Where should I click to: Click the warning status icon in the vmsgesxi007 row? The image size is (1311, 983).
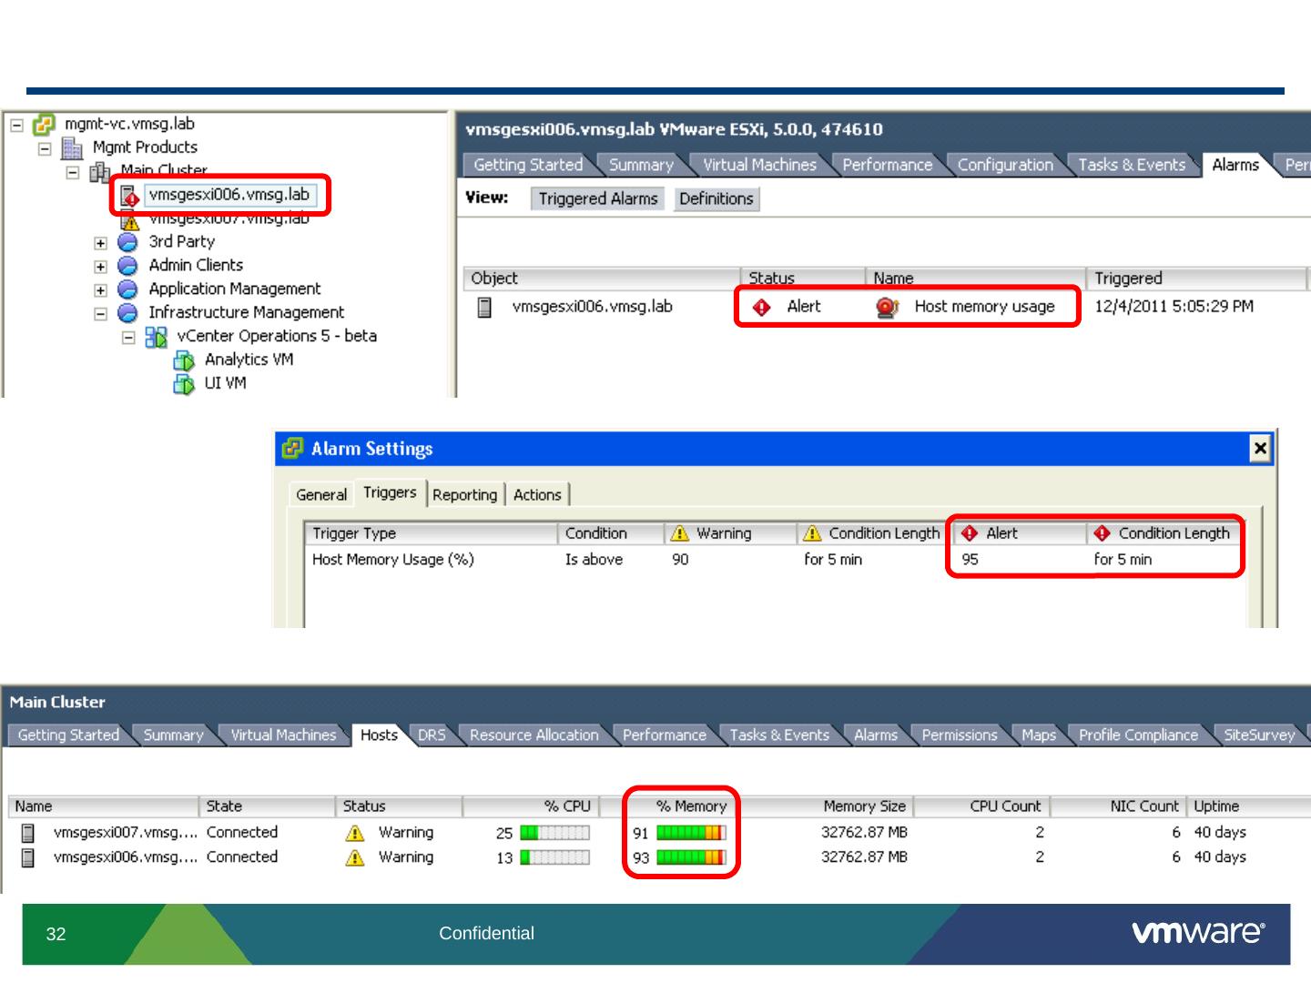coord(355,833)
